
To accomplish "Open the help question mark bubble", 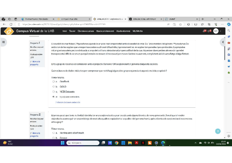I will 218,131.
